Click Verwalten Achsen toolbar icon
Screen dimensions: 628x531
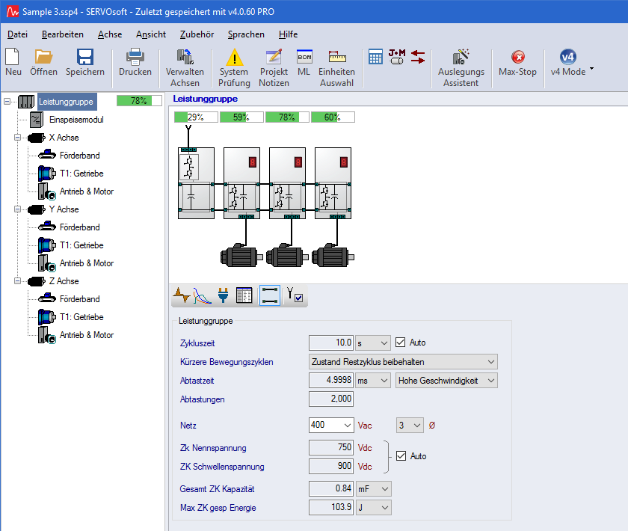click(185, 58)
